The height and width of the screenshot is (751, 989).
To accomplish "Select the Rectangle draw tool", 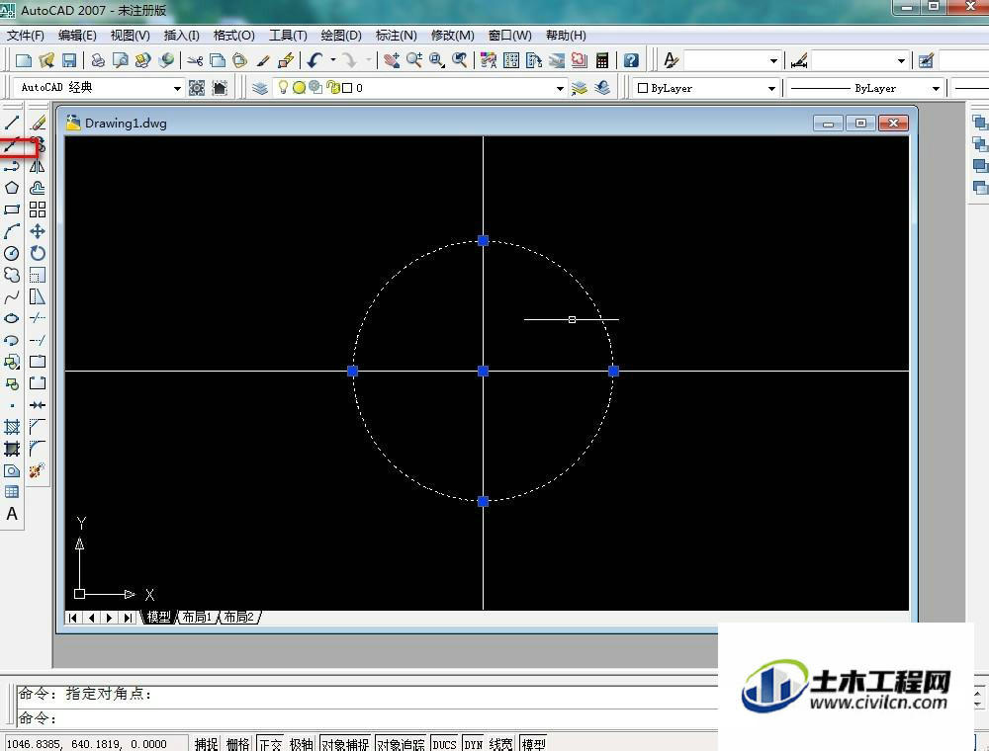I will pyautogui.click(x=11, y=209).
